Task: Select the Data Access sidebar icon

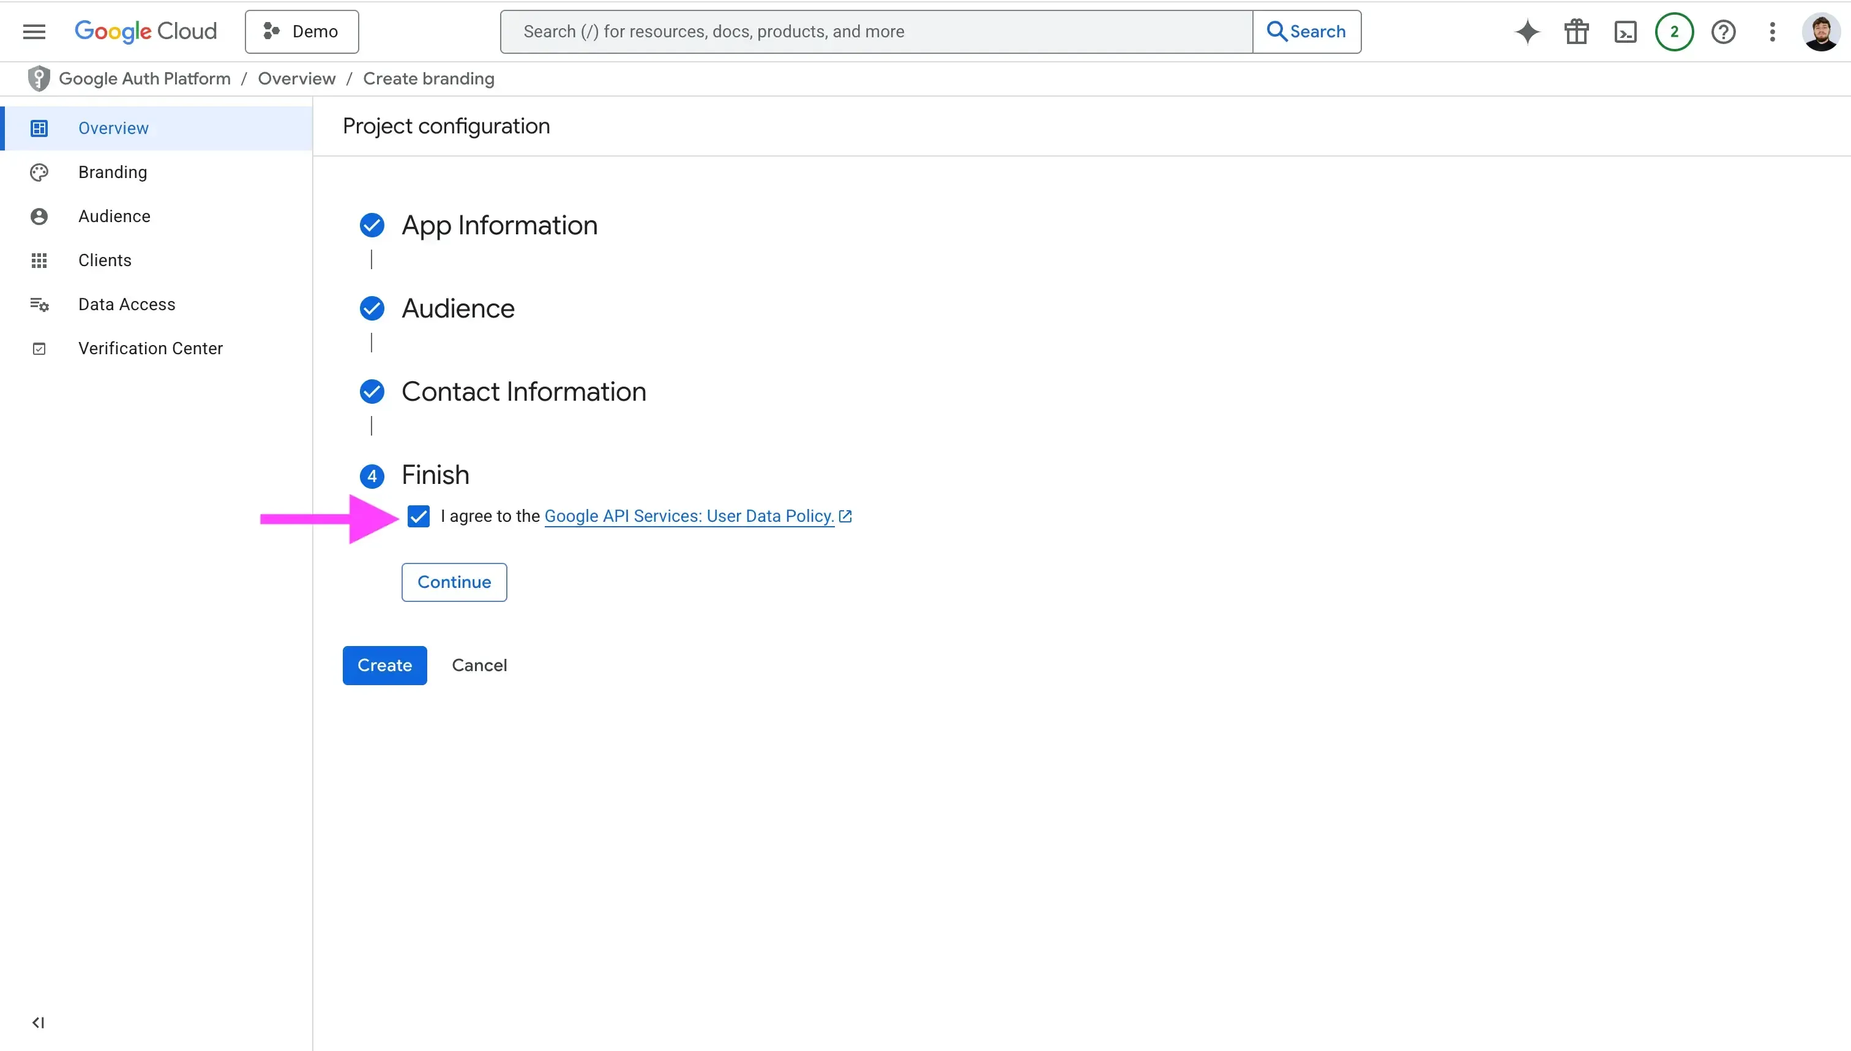Action: [x=39, y=304]
